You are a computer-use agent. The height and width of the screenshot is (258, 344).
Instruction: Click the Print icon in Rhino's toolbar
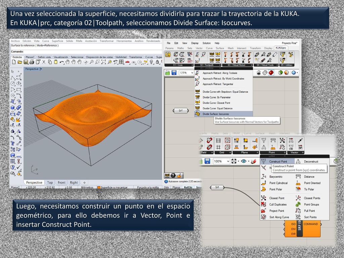point(32,62)
